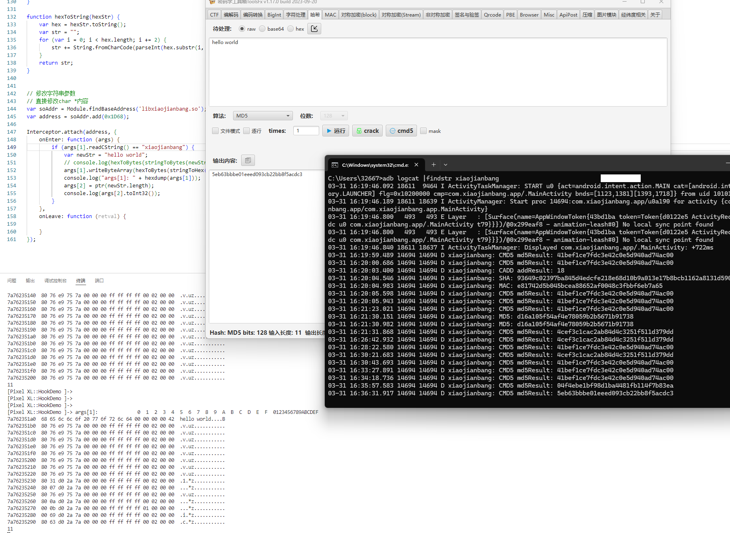
Task: Toggle the mask checkbox
Action: click(x=423, y=131)
